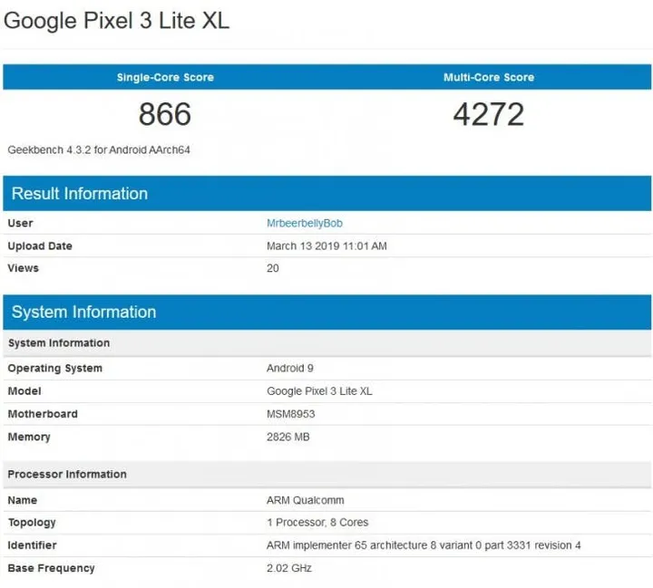Open the MrbeerbellyBob user profile link
This screenshot has width=653, height=588.
pyautogui.click(x=304, y=223)
